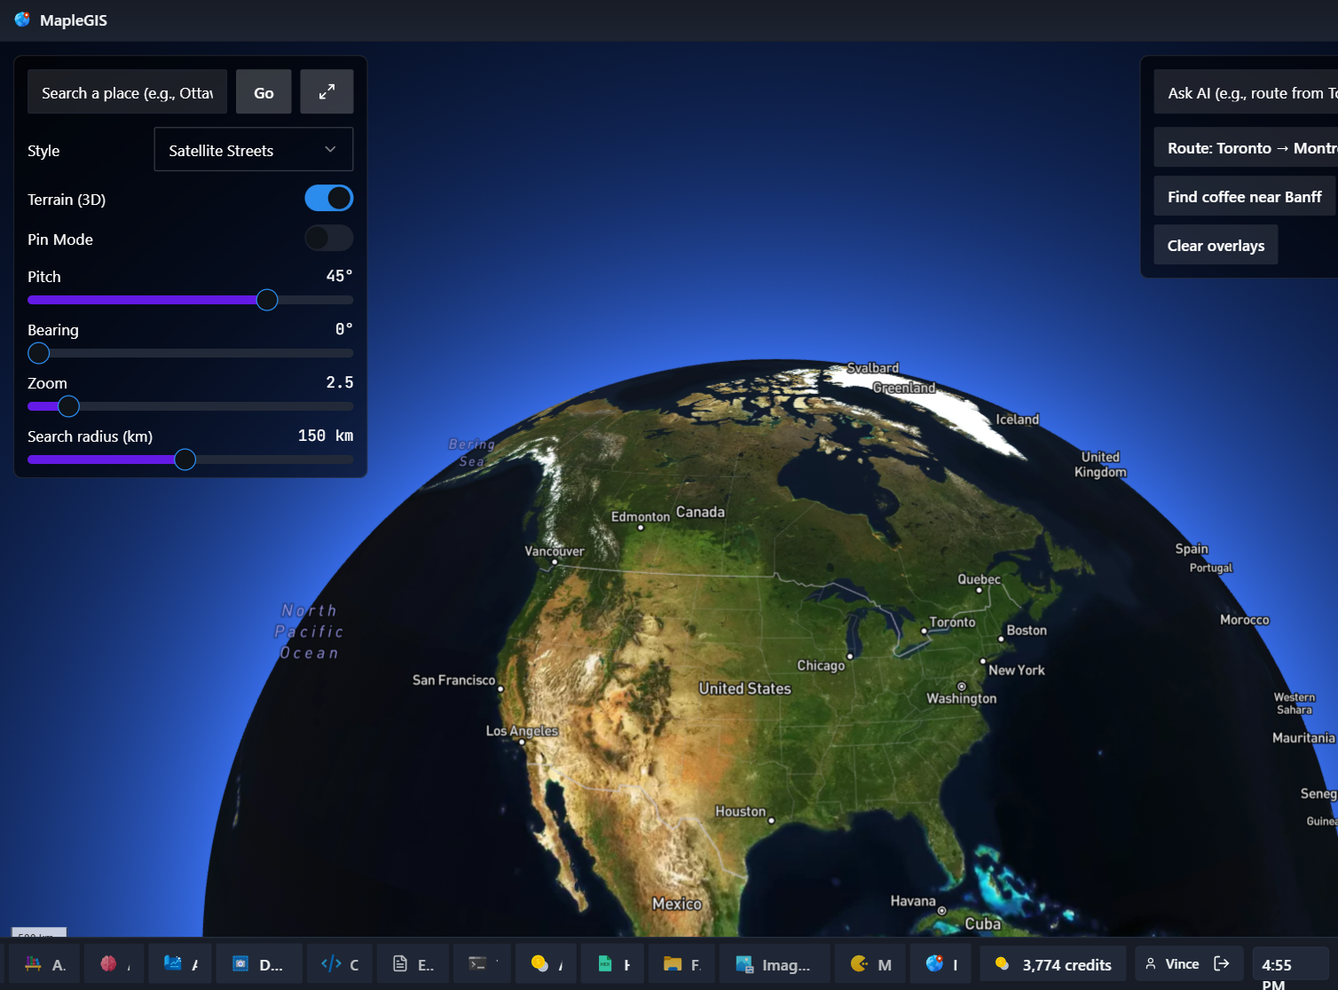Image resolution: width=1338 pixels, height=990 pixels.
Task: Click the Clear overlays button
Action: tap(1216, 245)
